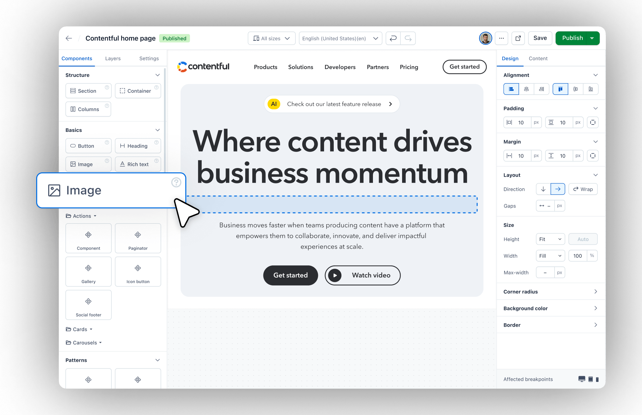Set vertical alignment to top

(560, 89)
